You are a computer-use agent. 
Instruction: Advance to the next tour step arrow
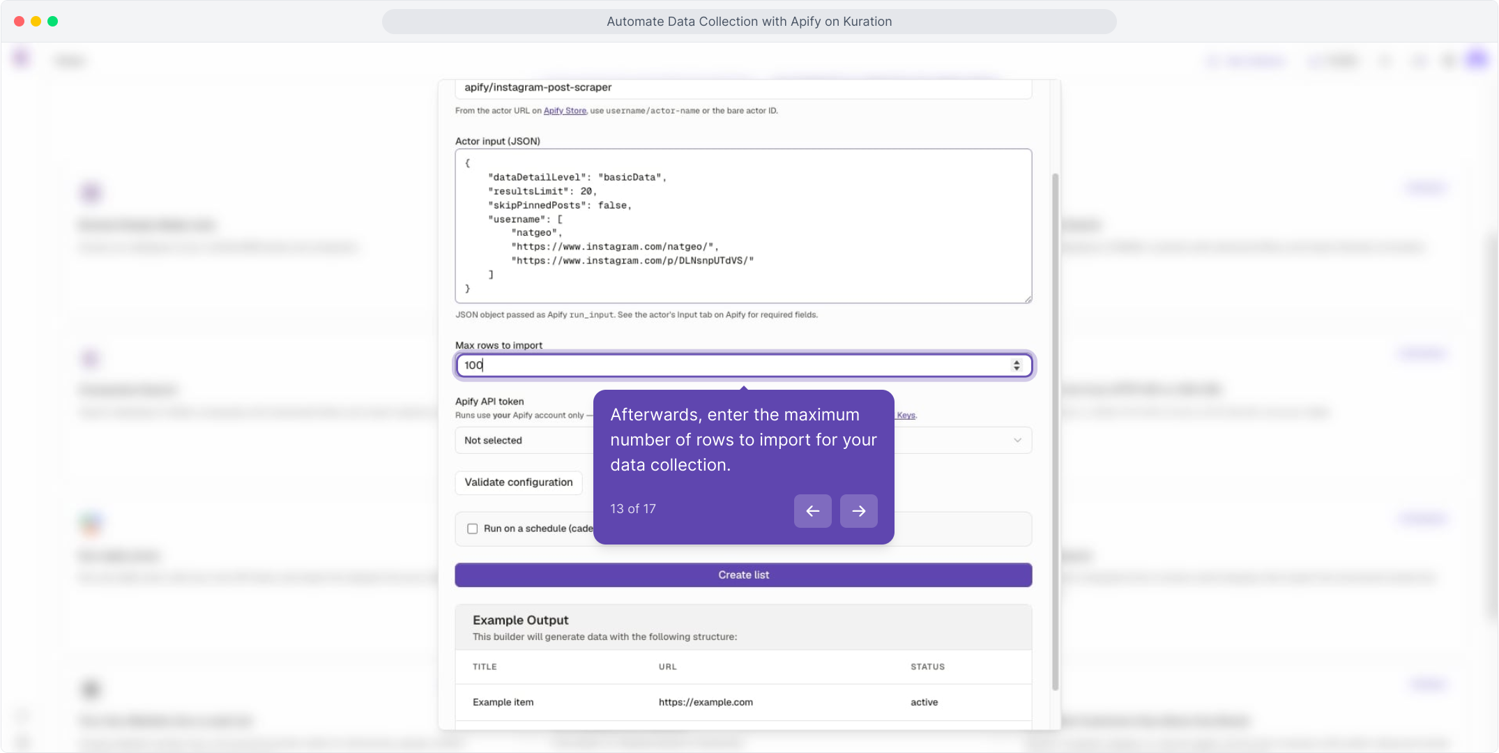(858, 511)
